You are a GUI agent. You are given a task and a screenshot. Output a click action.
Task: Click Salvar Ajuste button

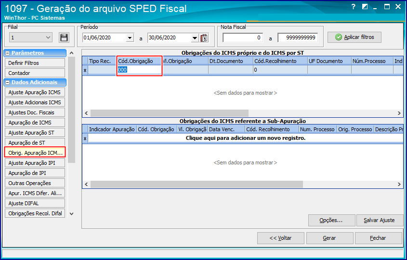(x=379, y=221)
